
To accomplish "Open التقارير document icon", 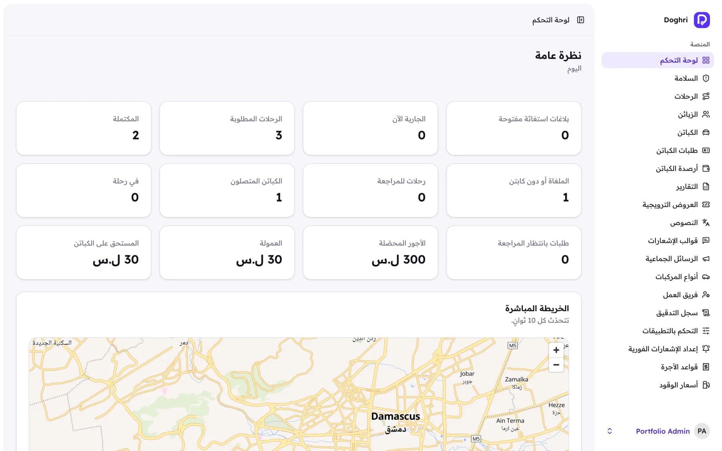I will point(706,186).
